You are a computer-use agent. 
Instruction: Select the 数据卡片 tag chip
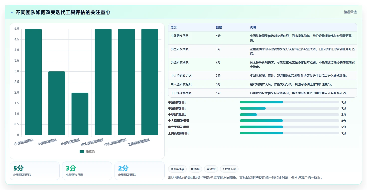click(229, 169)
